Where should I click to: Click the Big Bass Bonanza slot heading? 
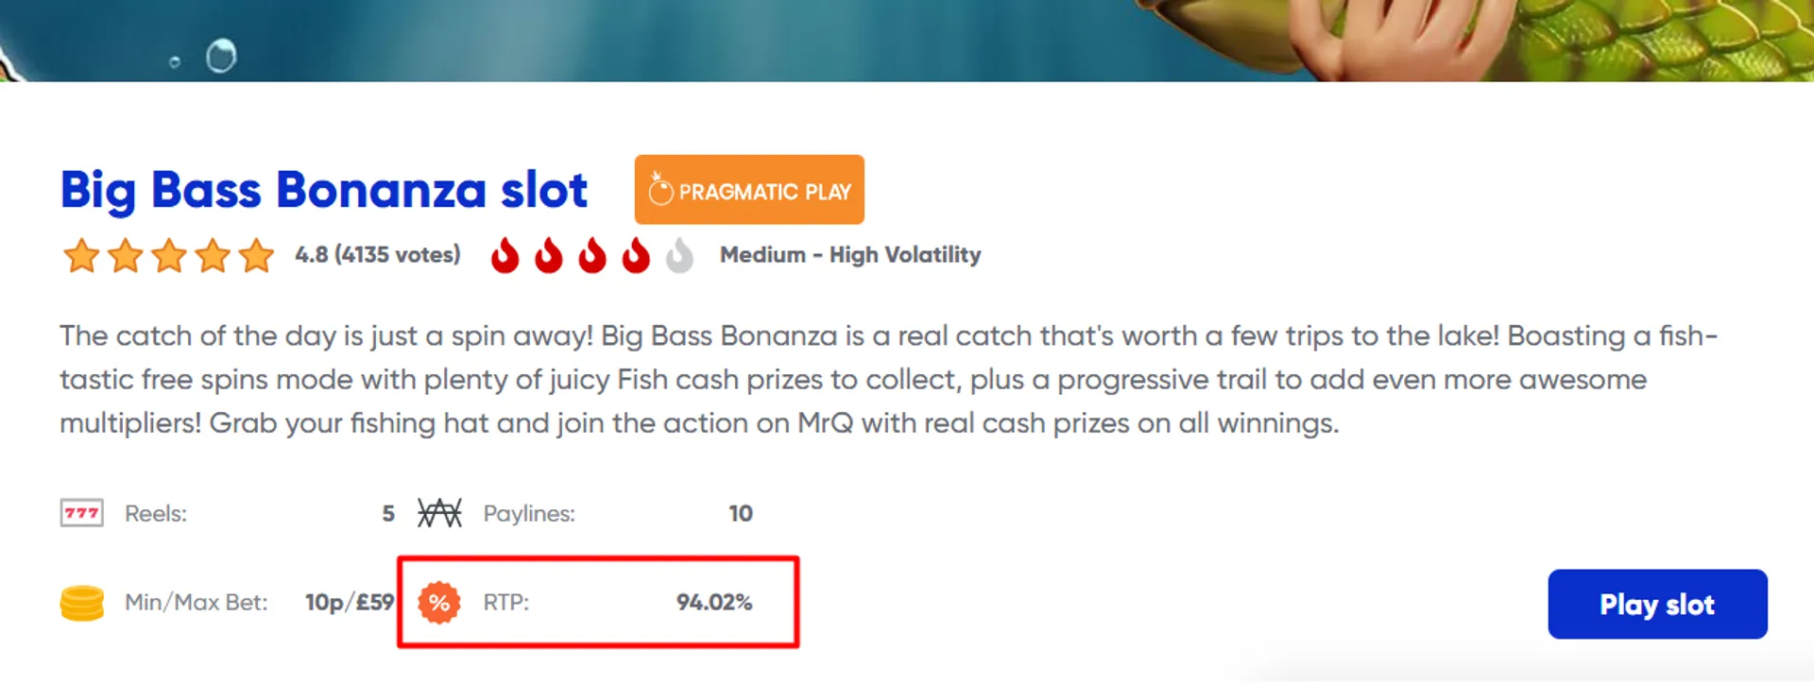(324, 190)
